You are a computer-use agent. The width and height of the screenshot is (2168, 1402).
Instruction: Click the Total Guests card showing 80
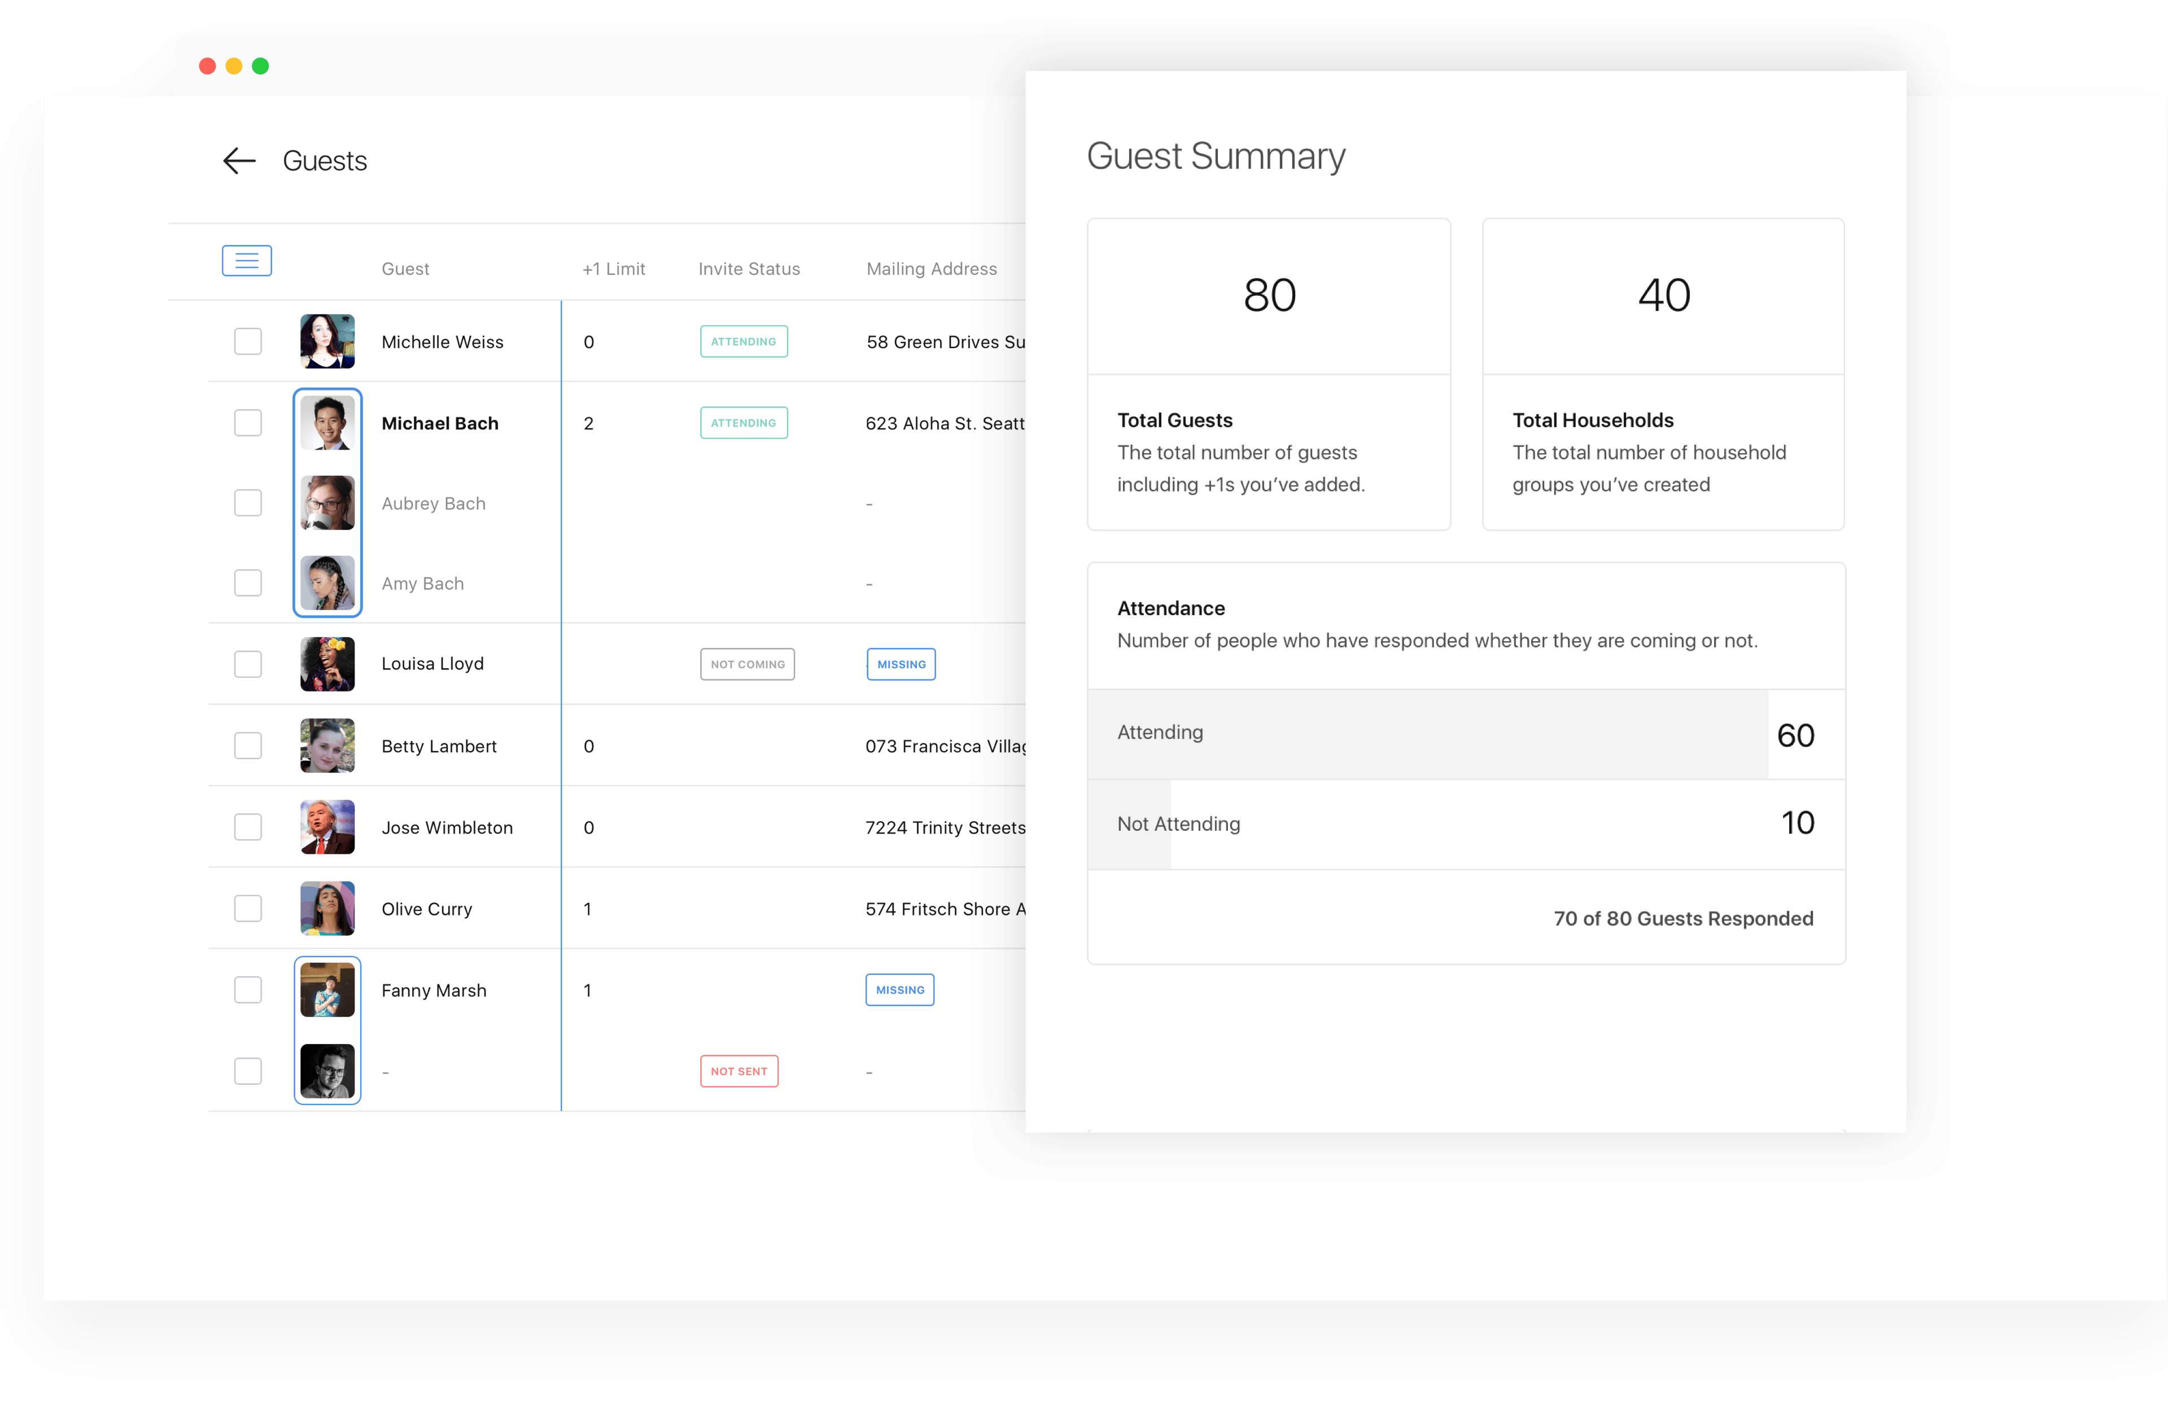click(x=1269, y=373)
